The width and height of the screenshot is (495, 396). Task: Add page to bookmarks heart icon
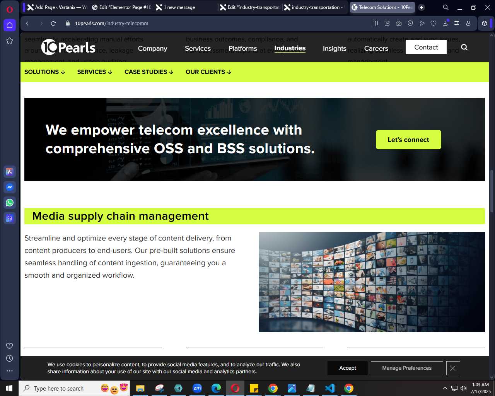(434, 23)
